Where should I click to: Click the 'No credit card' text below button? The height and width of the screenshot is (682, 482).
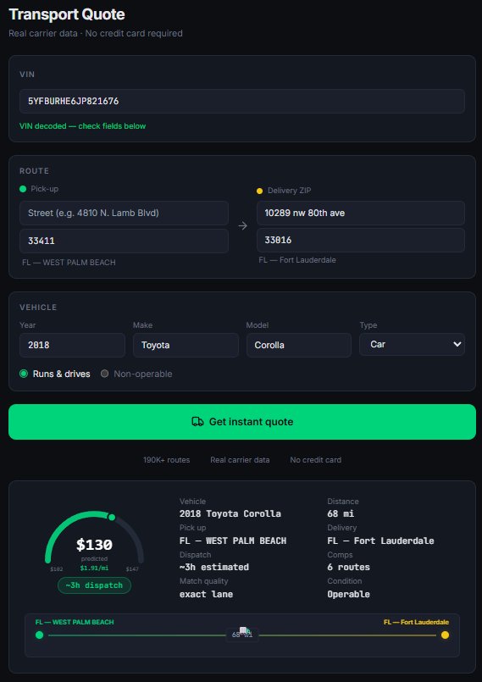coord(315,460)
